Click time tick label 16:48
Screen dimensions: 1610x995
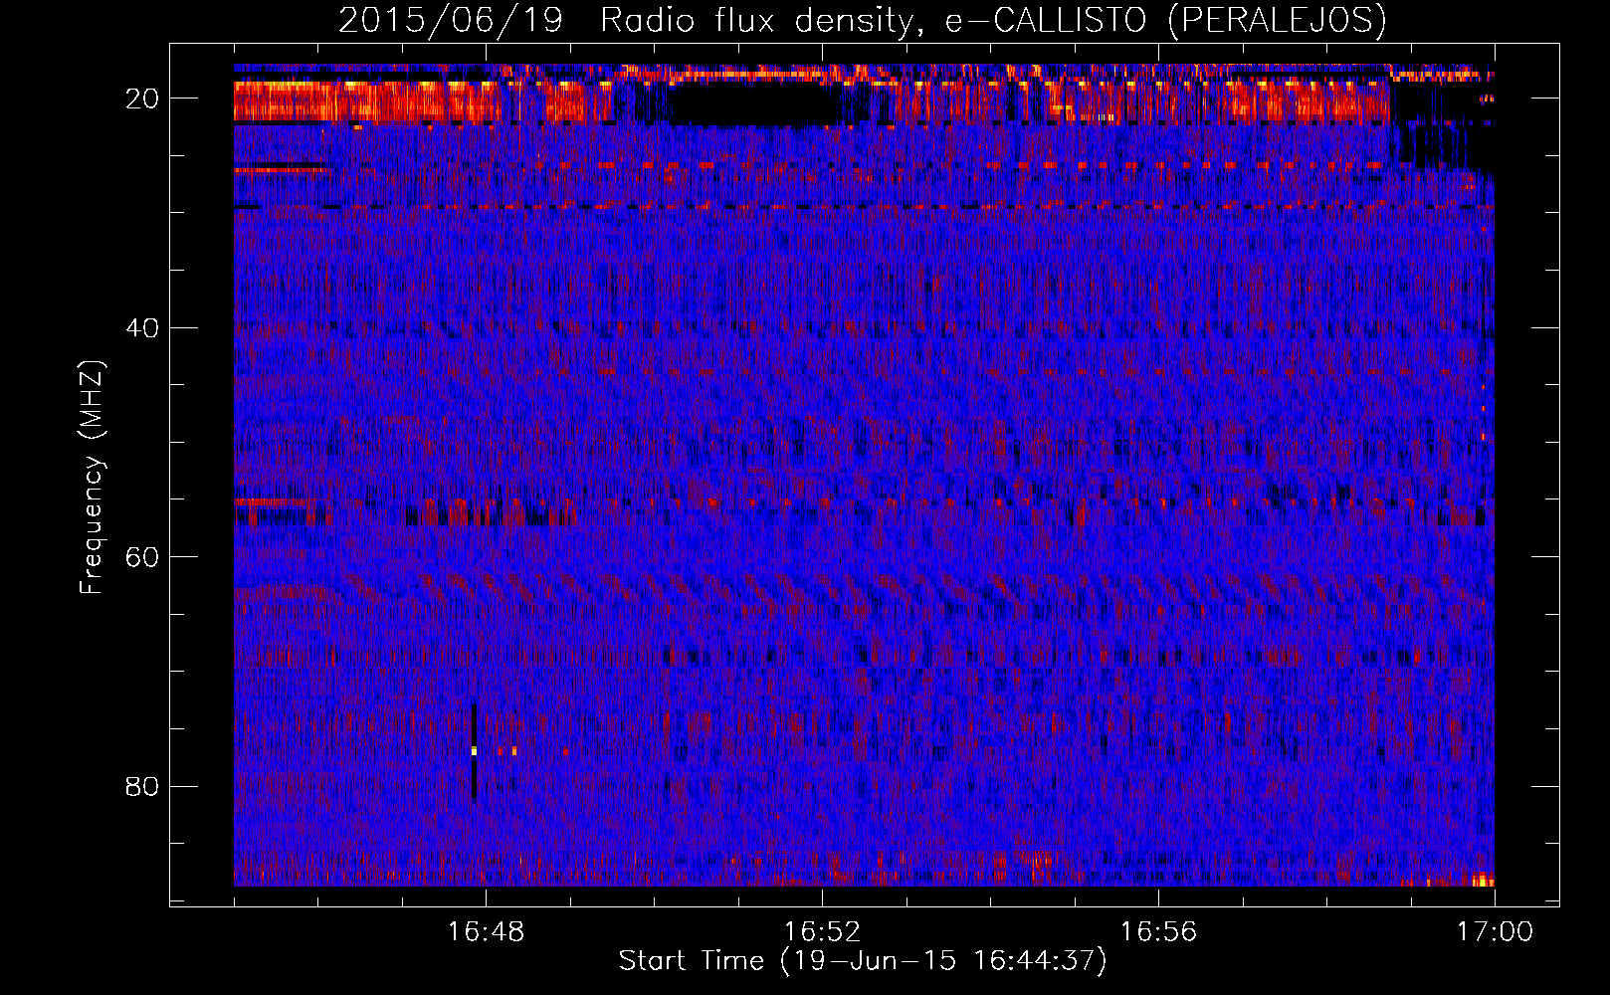point(486,931)
